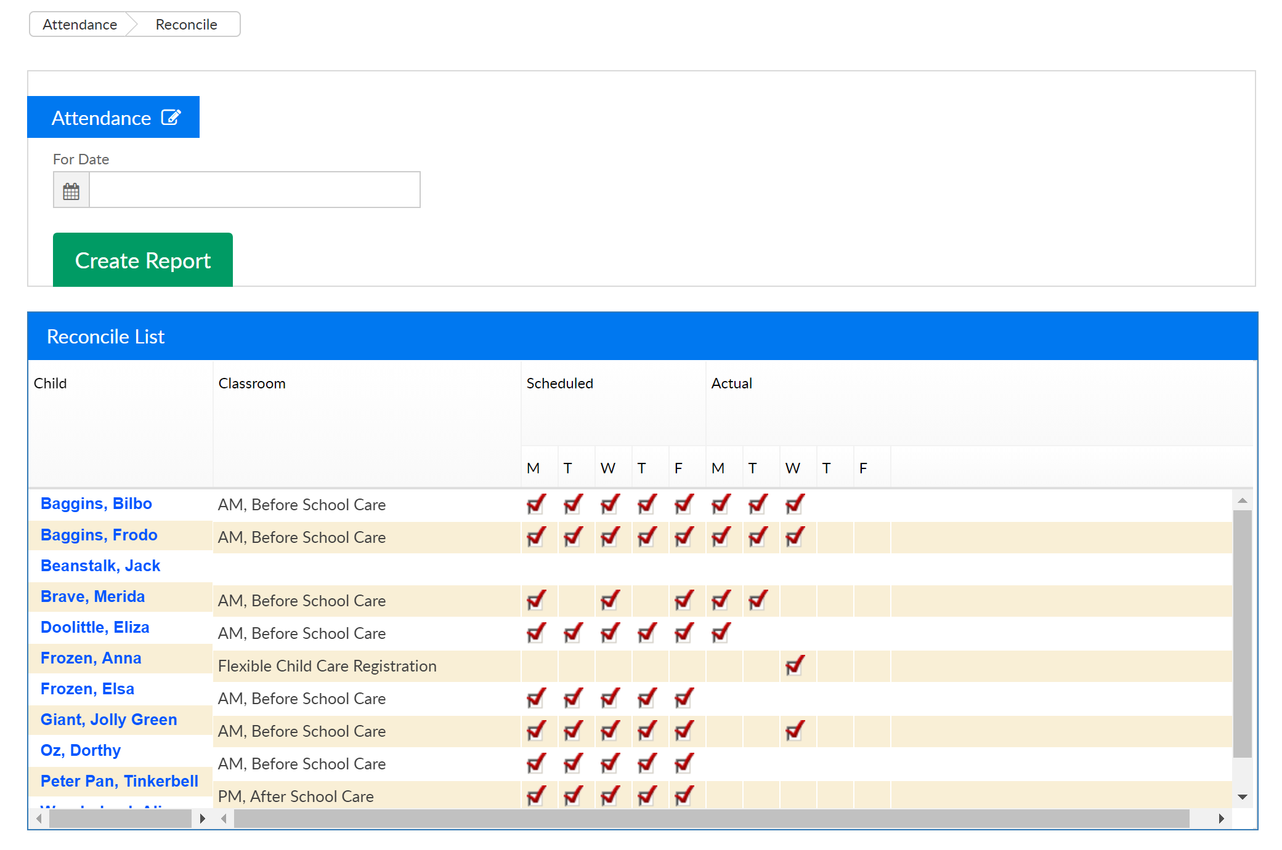1282x850 pixels.
Task: Toggle Bilbo Baggins scheduled Monday checkmark
Action: pyautogui.click(x=537, y=504)
